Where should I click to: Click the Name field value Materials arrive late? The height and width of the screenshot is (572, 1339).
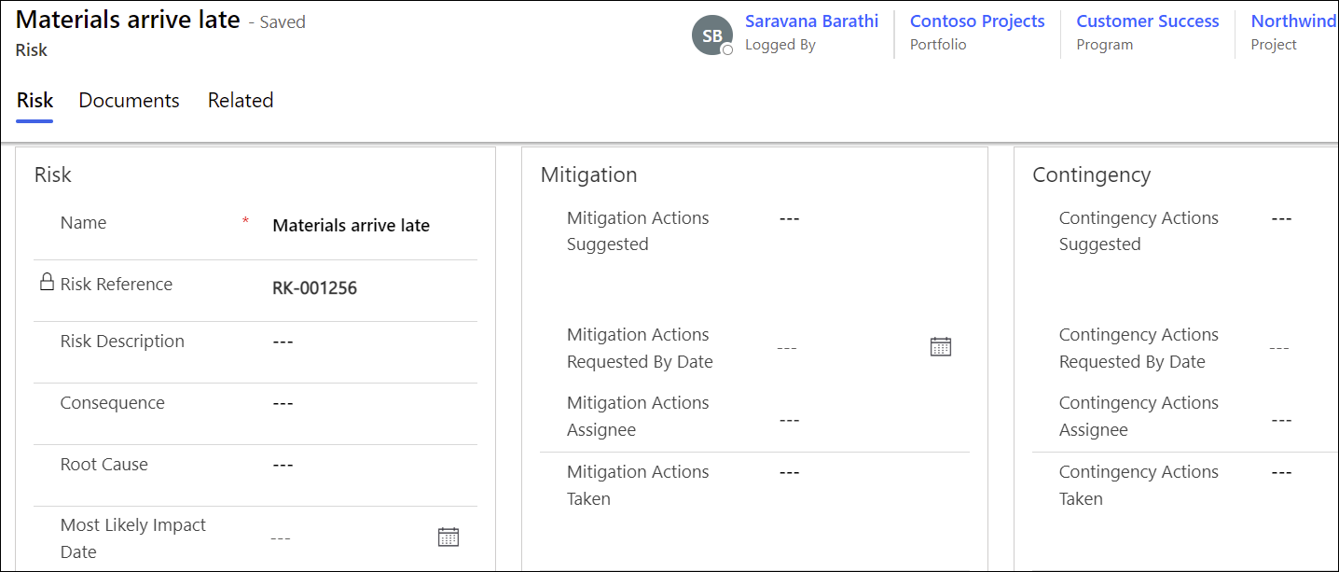tap(351, 225)
